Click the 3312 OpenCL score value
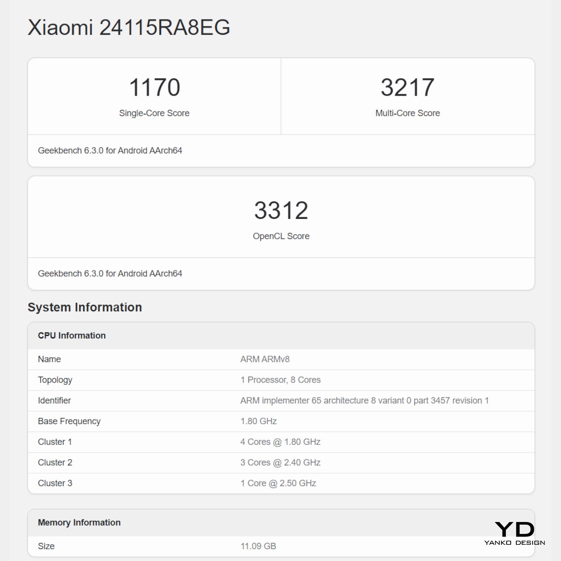 click(x=281, y=210)
